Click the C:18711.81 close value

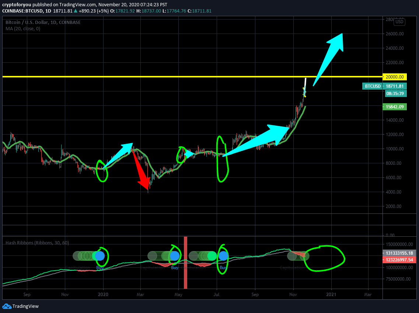point(199,11)
